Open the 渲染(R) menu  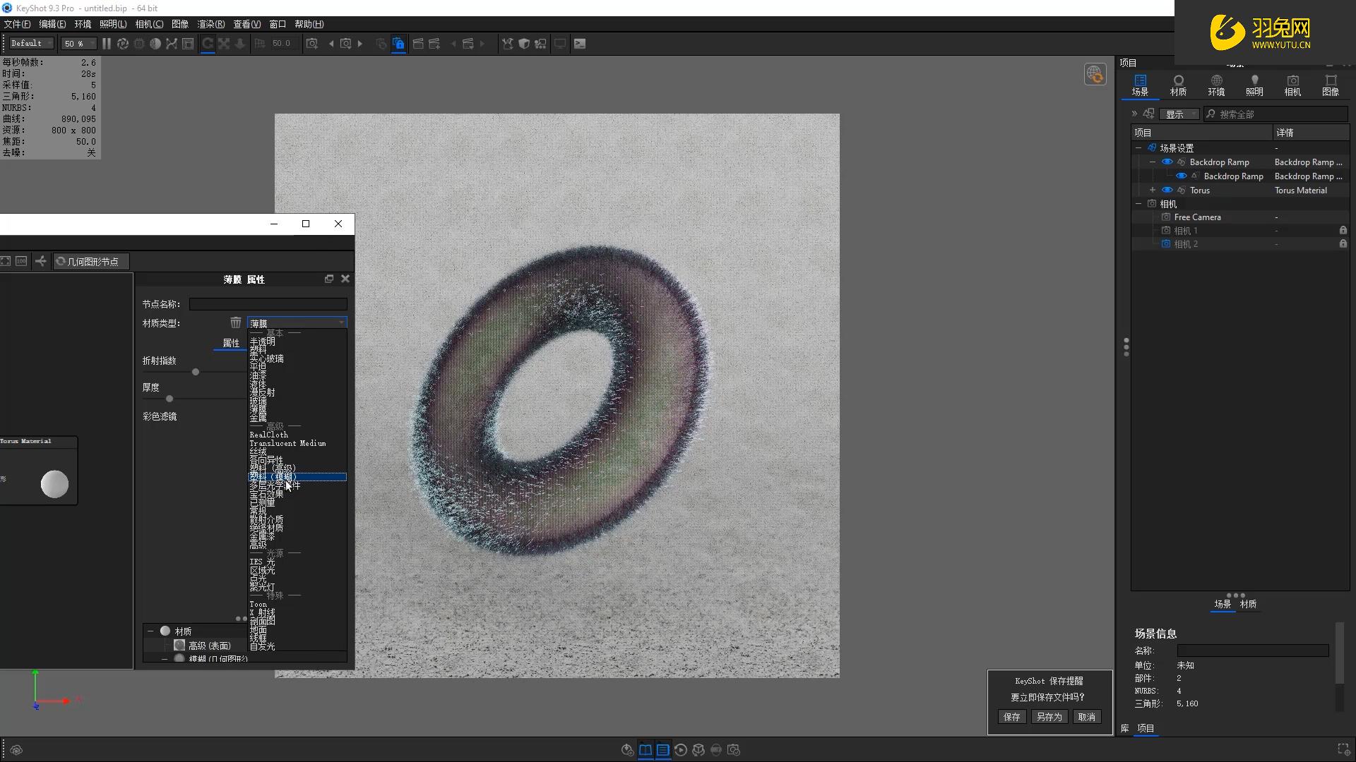click(x=210, y=24)
